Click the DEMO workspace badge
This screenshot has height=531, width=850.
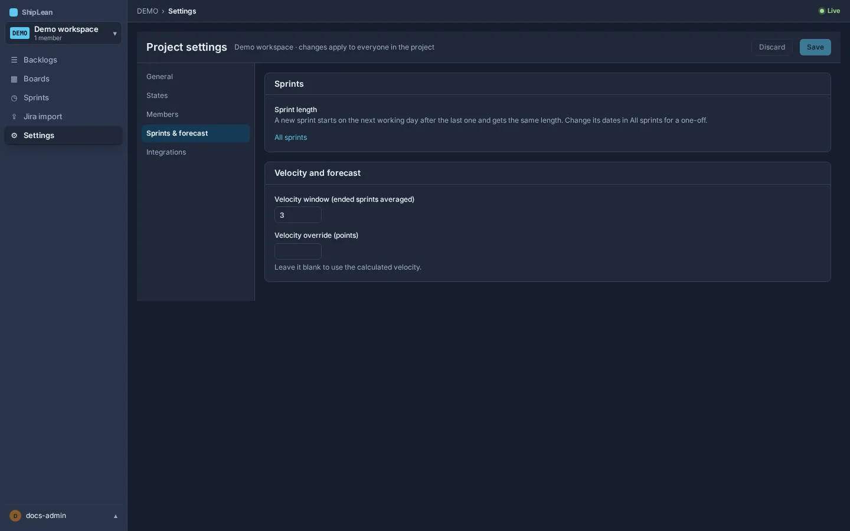pos(19,34)
